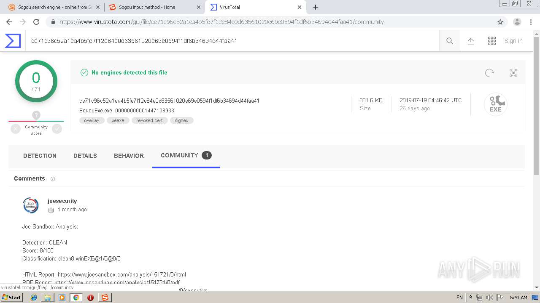The image size is (540, 303).
Task: Click the joesecurity username
Action: (x=62, y=201)
